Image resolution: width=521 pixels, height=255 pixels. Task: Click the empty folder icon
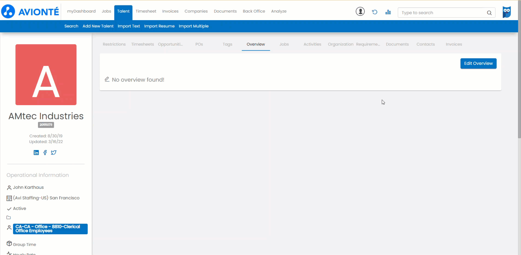[9, 217]
